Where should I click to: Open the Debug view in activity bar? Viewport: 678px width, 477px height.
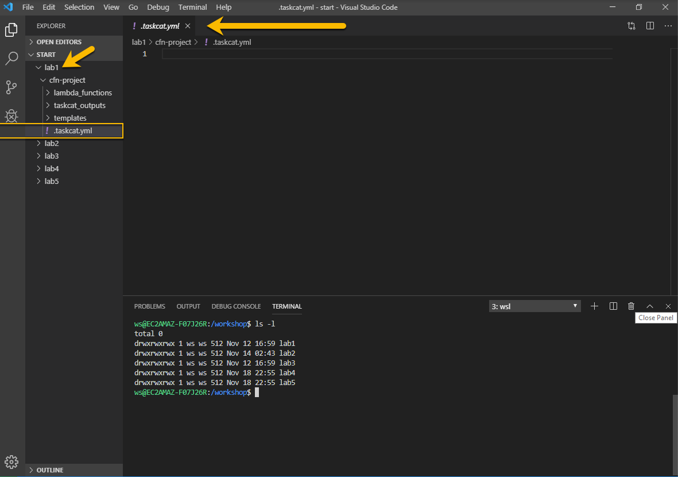(11, 116)
